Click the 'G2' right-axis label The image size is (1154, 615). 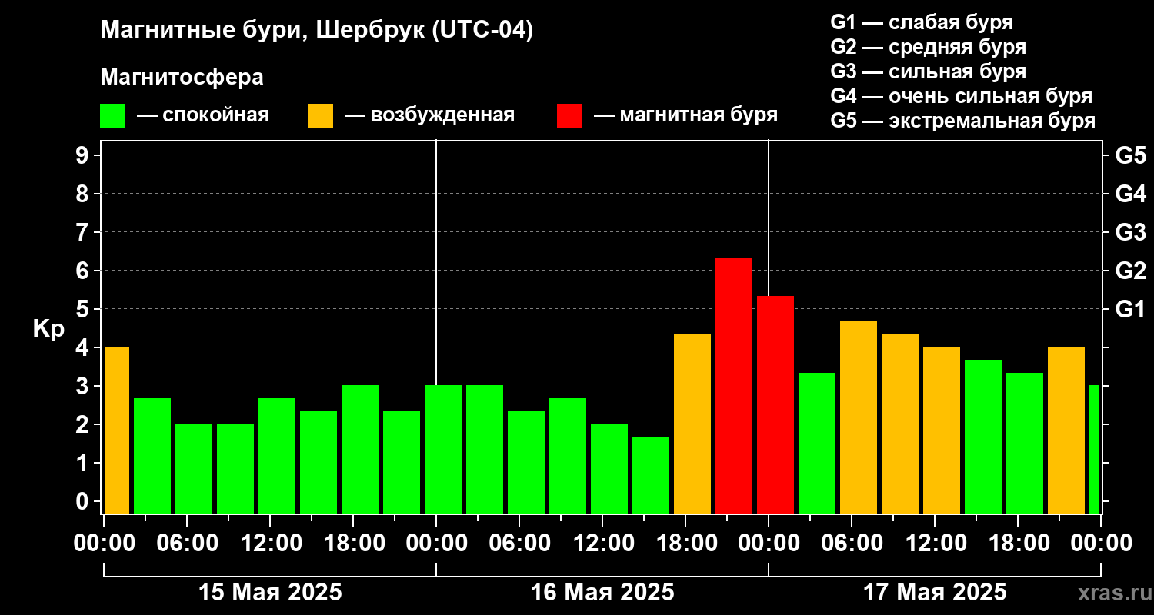point(1130,271)
